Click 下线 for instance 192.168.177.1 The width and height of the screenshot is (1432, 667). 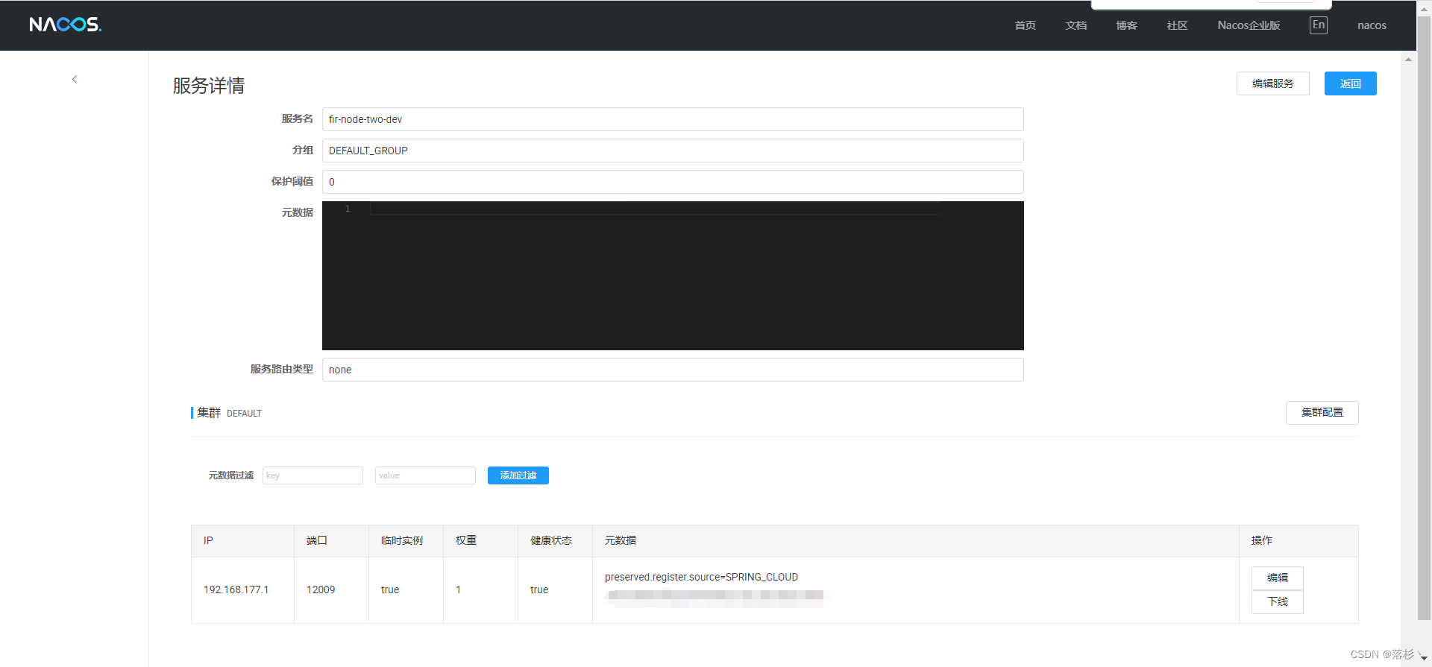tap(1278, 601)
